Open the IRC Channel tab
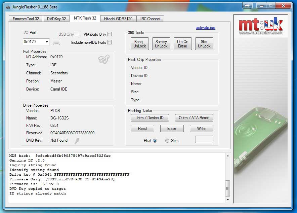 click(x=150, y=19)
